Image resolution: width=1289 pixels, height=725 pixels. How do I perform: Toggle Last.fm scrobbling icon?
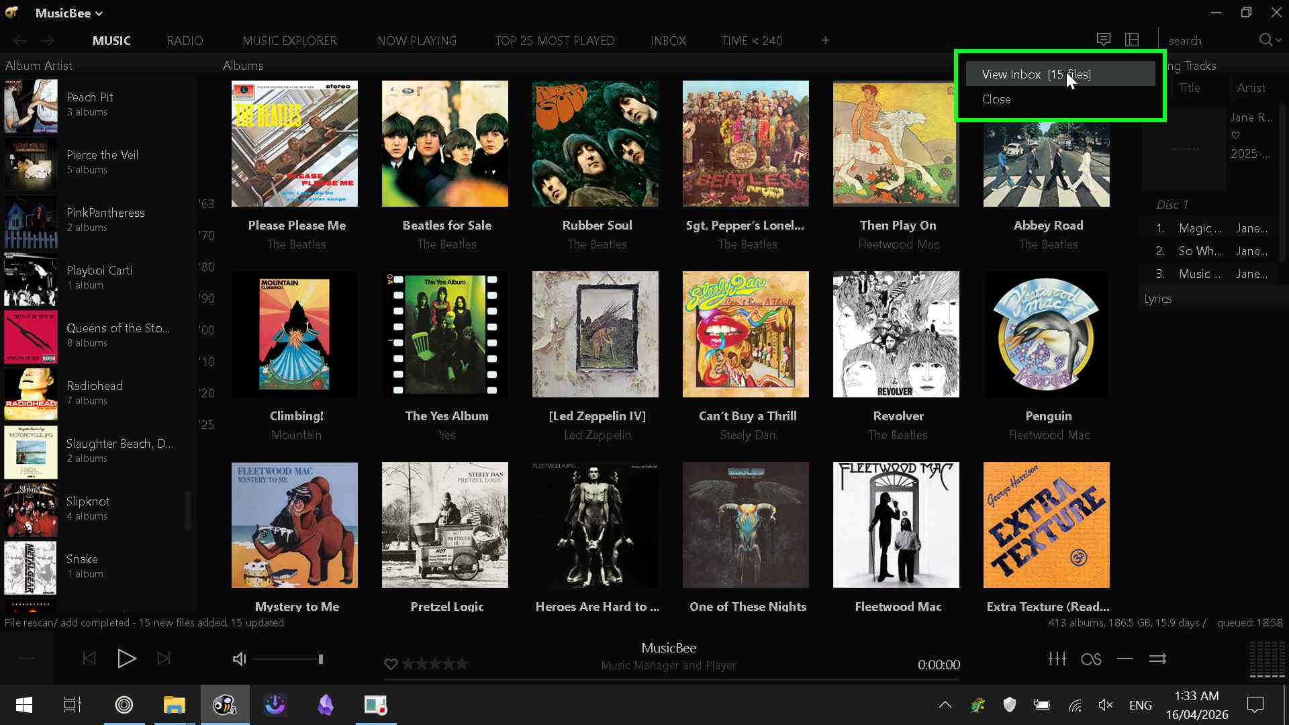coord(1091,659)
